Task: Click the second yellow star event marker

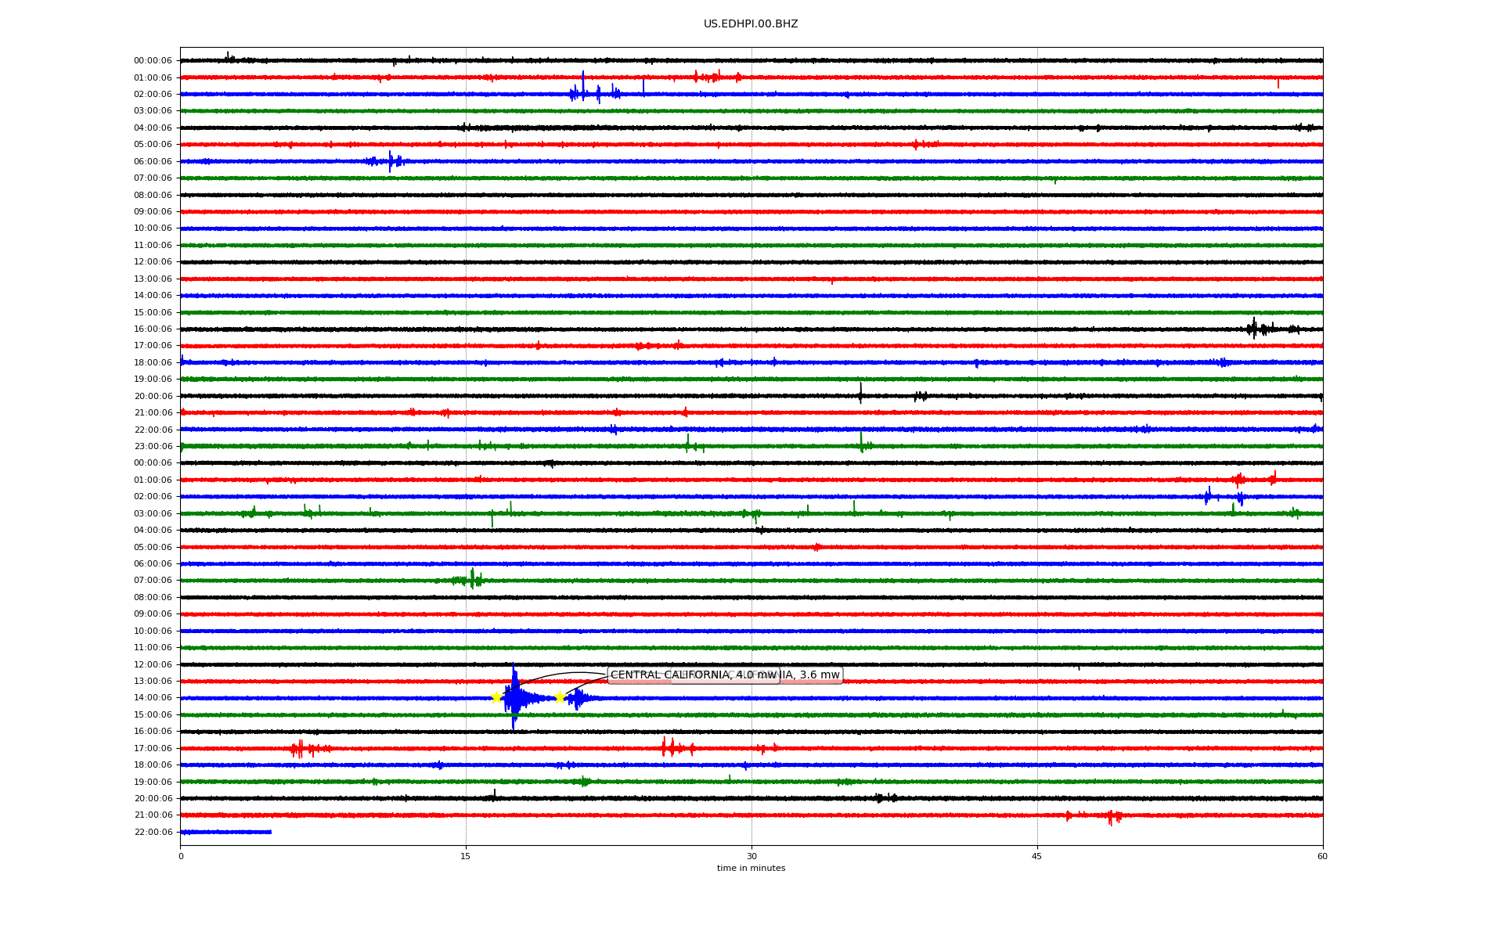Action: tap(559, 697)
